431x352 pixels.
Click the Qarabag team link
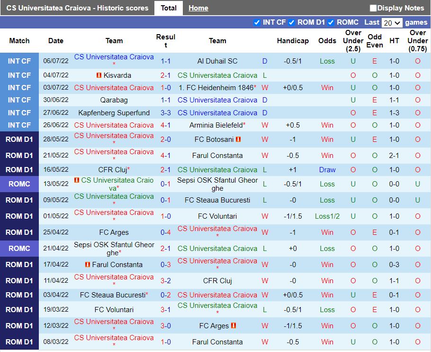coord(114,100)
